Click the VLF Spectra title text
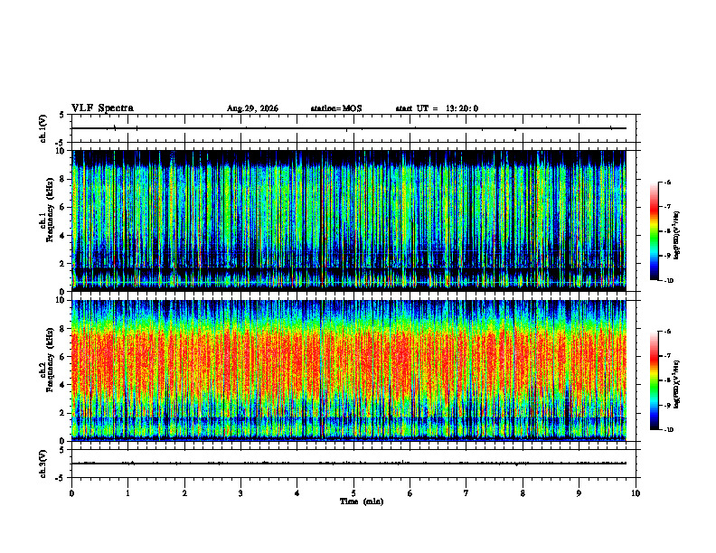 pos(102,108)
